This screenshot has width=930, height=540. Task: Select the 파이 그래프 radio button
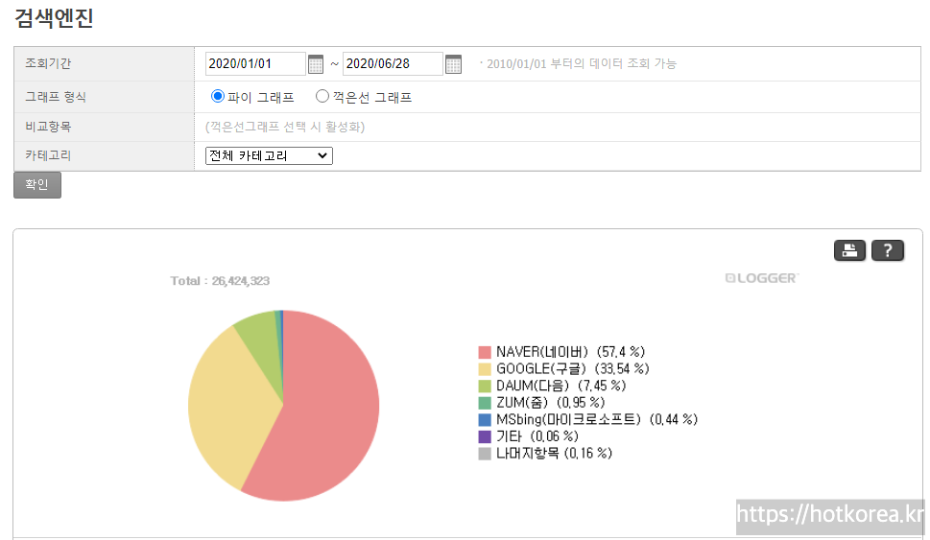[x=218, y=96]
